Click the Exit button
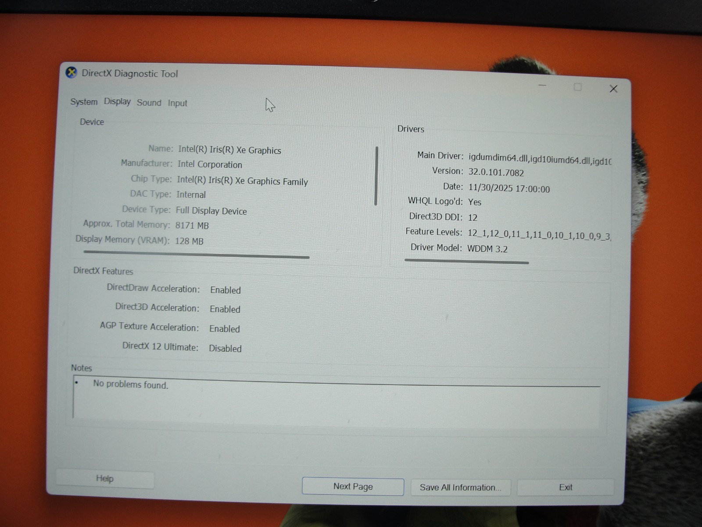 [566, 487]
